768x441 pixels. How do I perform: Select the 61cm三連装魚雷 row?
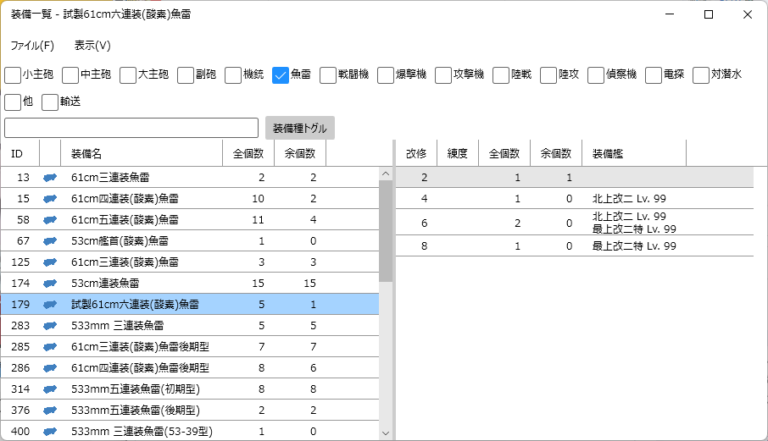190,178
